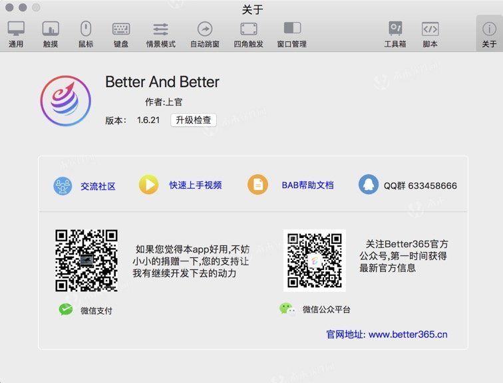The image size is (503, 383).
Task: Open the 四角触发 hot corners tab
Action: pos(248,35)
